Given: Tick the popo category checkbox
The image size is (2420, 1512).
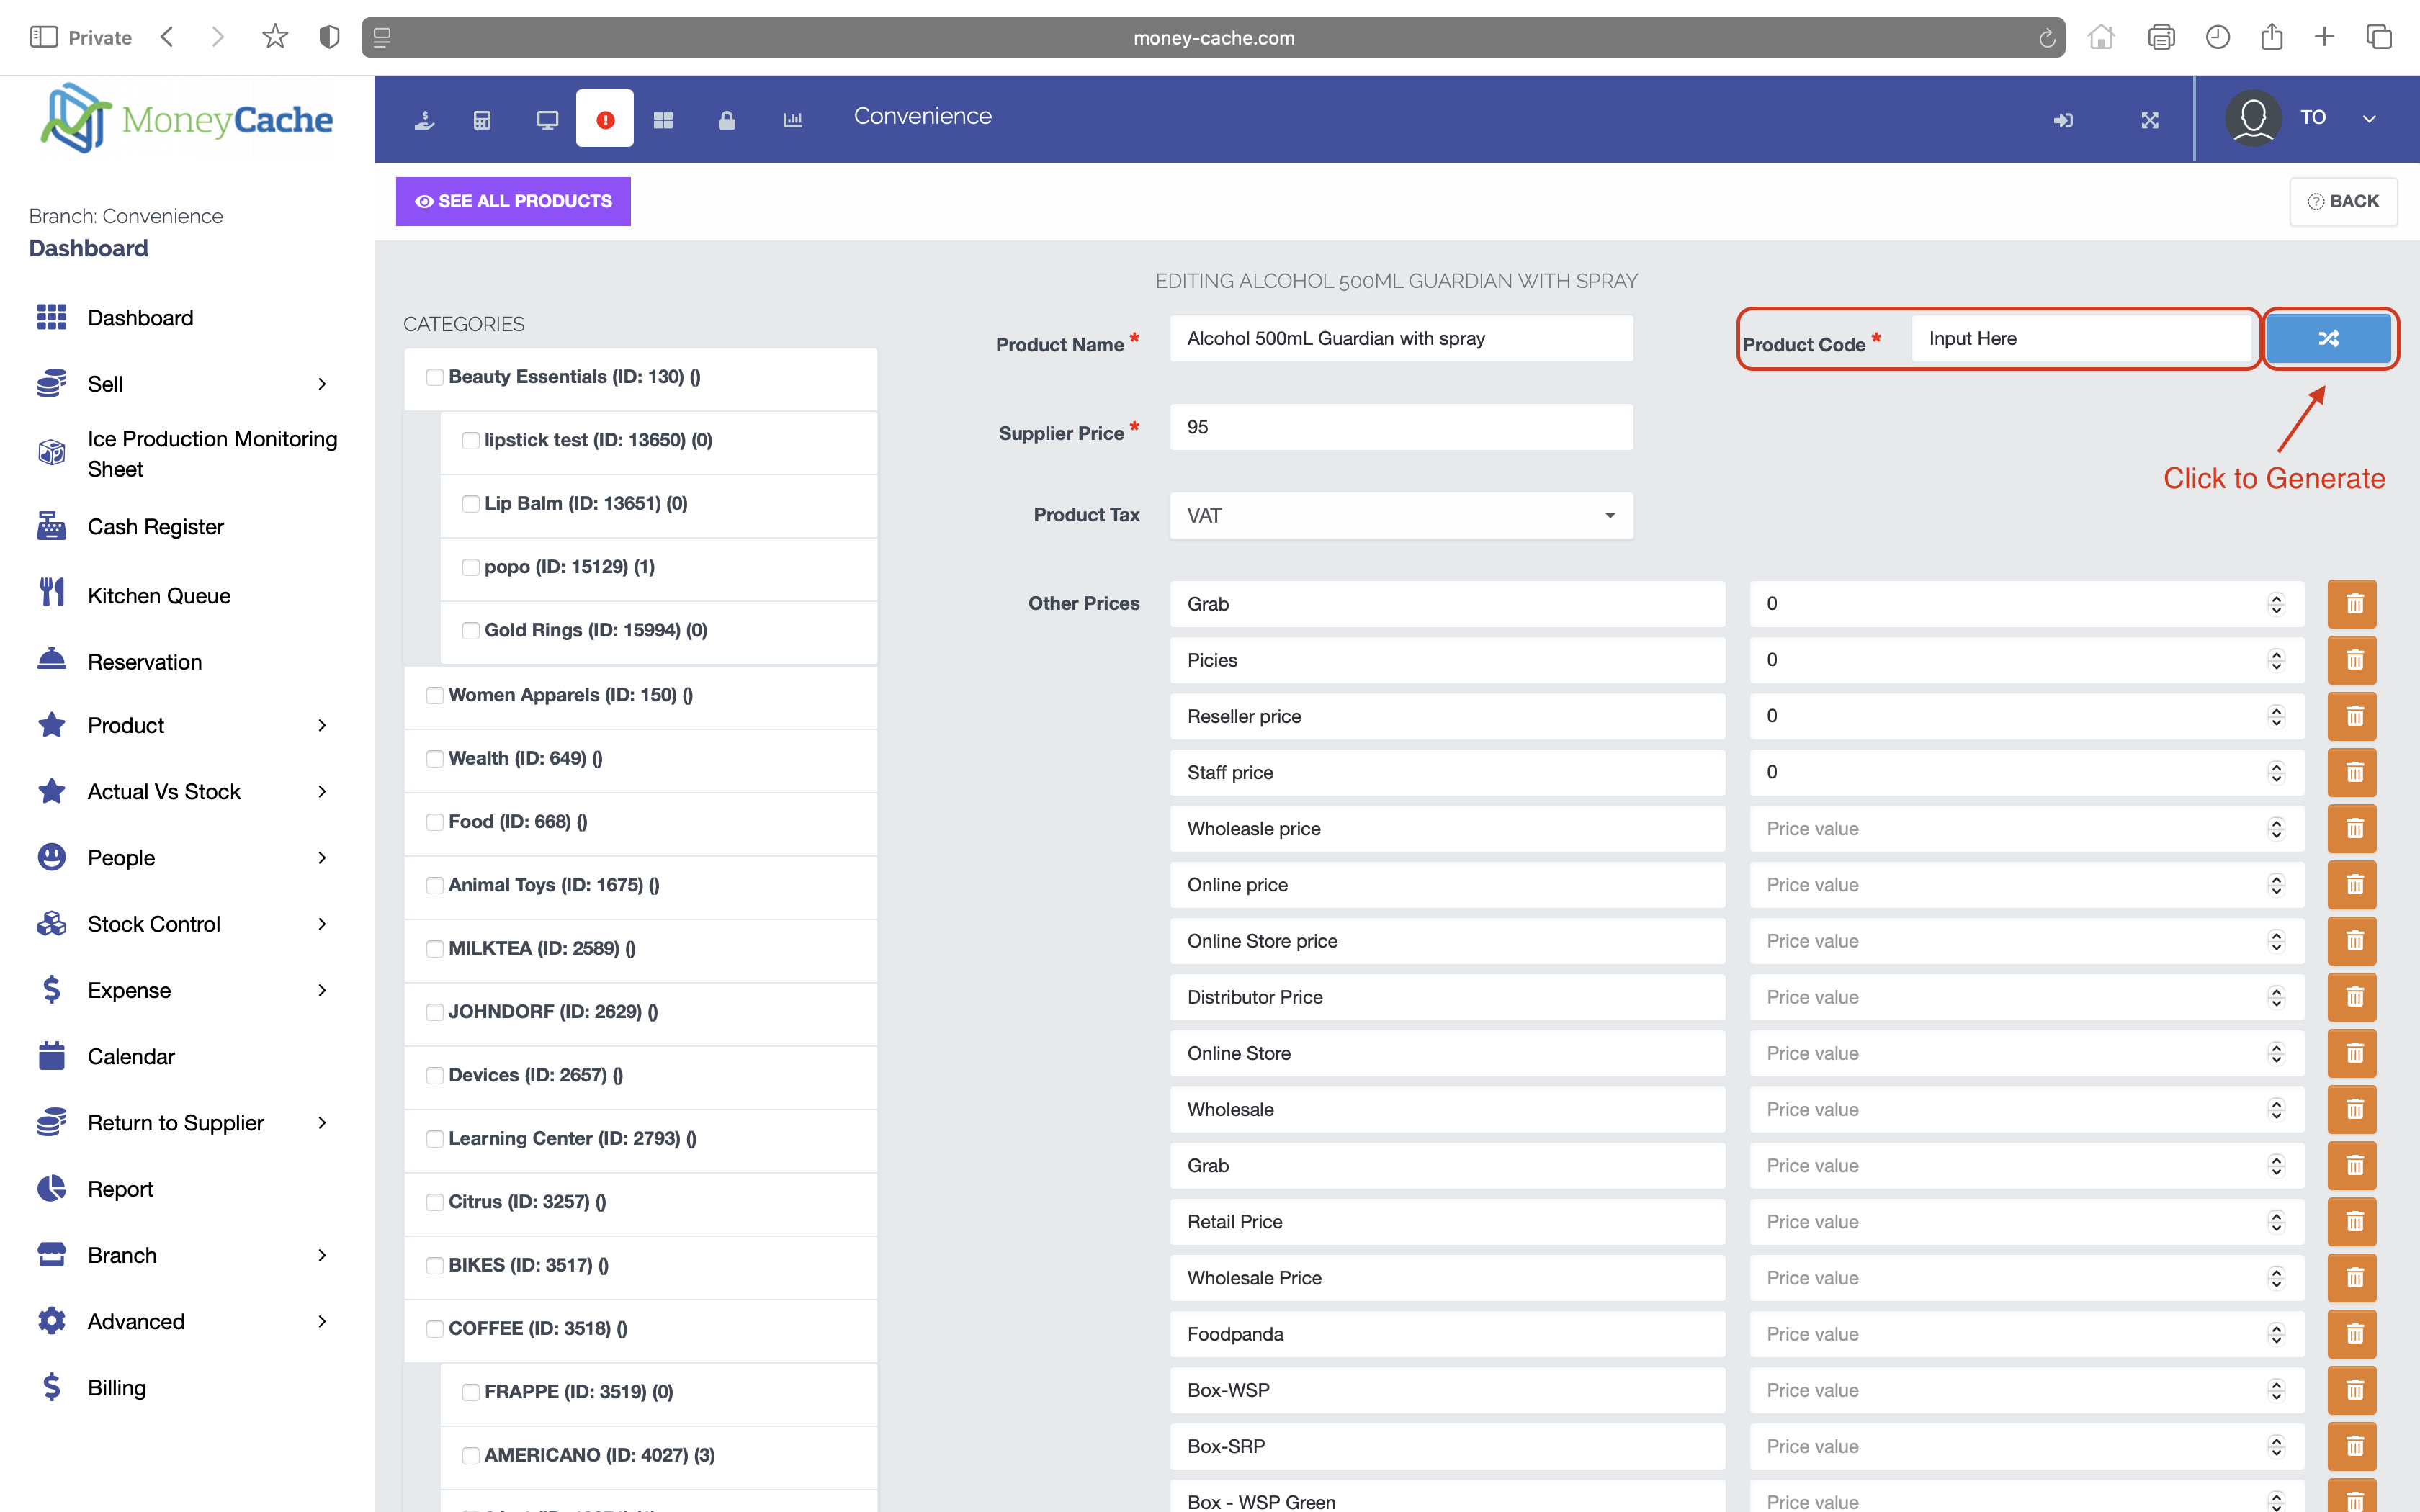Looking at the screenshot, I should pyautogui.click(x=471, y=566).
